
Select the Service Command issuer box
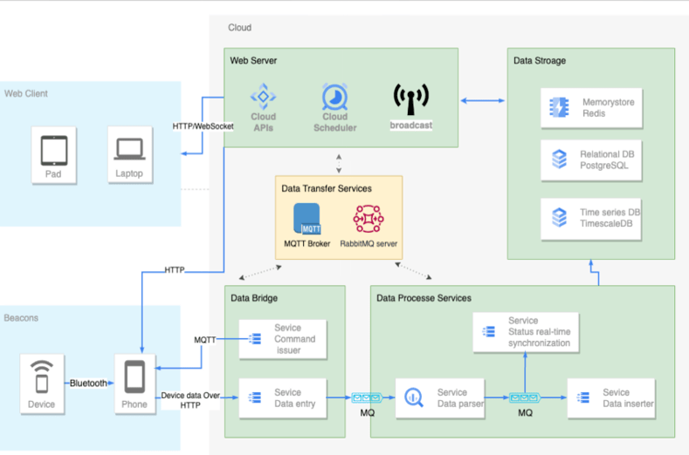(x=283, y=339)
